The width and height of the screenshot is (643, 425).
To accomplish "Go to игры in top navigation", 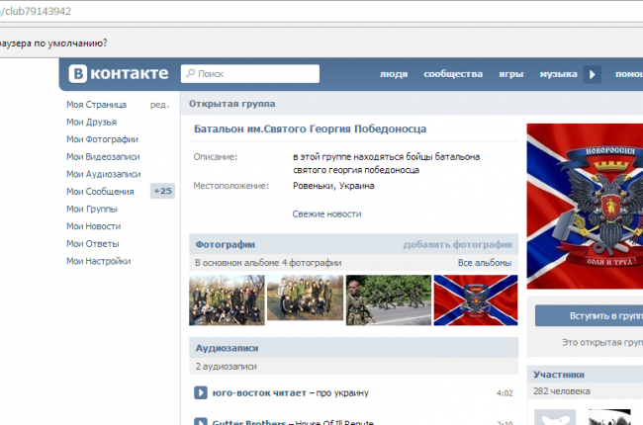I will pos(510,74).
